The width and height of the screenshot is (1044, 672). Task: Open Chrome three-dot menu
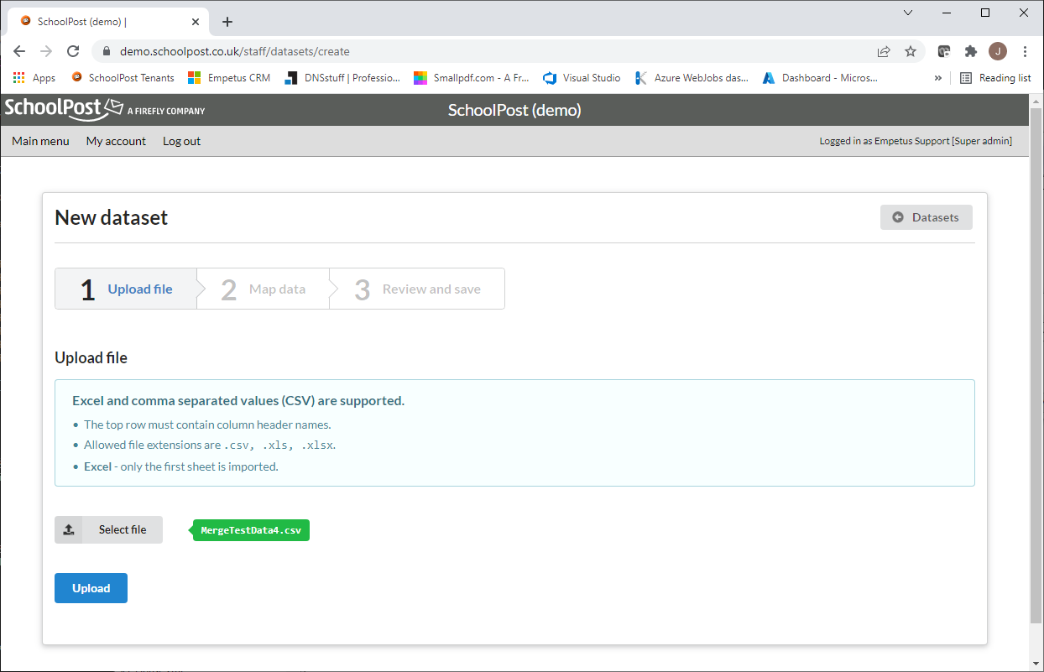click(x=1025, y=51)
